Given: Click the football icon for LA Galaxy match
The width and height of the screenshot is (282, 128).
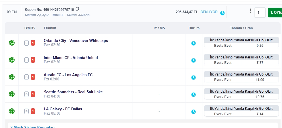Looking at the screenshot, I should (x=12, y=111).
